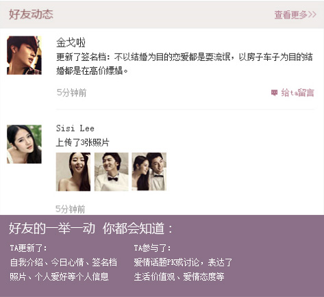Viewport: 324px width, 297px height.
Task: Open third uploaded photo of the couple
Action: point(149,172)
